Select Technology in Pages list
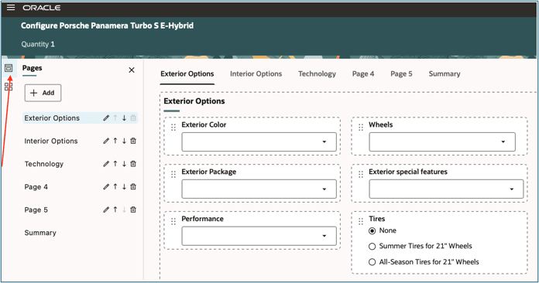Screen dimensions: 539x283 click(44, 164)
